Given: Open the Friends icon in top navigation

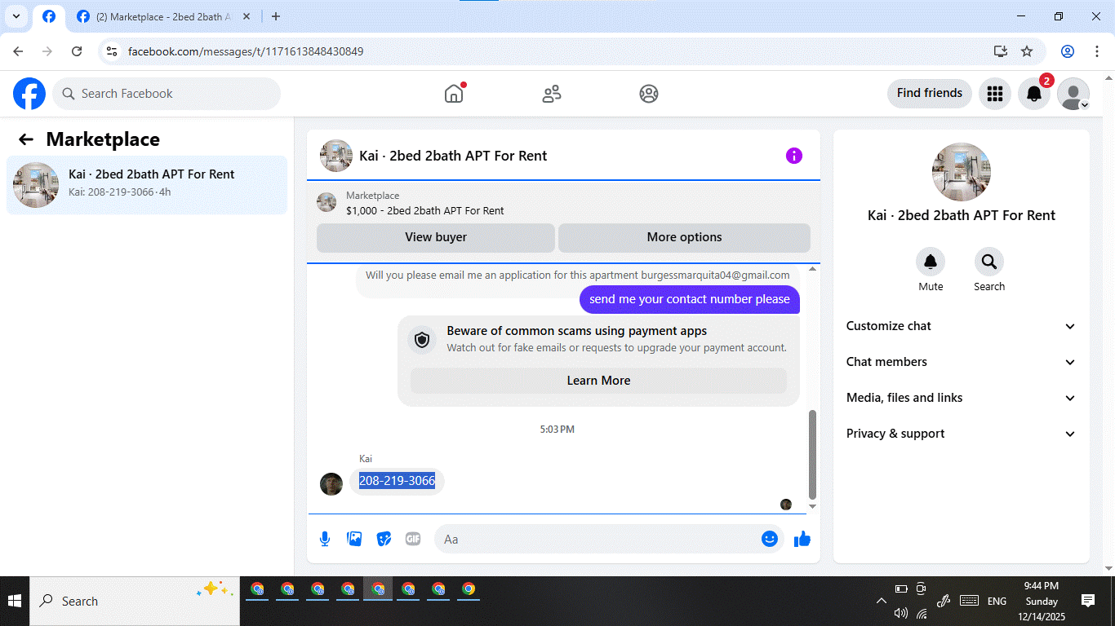Looking at the screenshot, I should [x=552, y=94].
